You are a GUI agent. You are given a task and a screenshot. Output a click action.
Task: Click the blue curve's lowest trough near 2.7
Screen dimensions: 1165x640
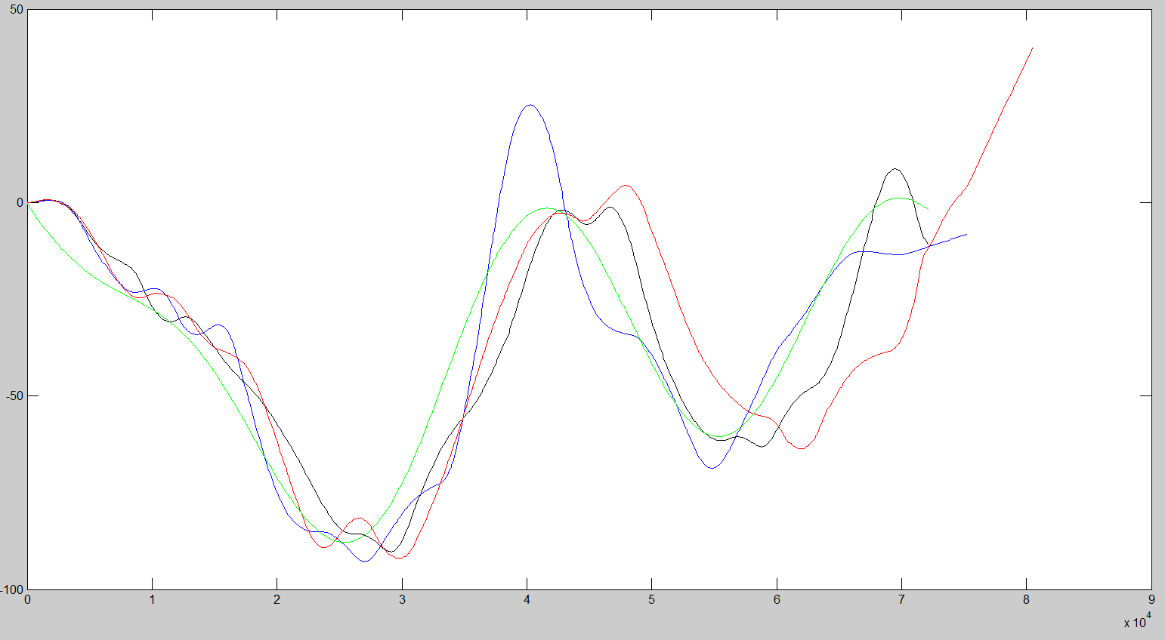pos(365,561)
